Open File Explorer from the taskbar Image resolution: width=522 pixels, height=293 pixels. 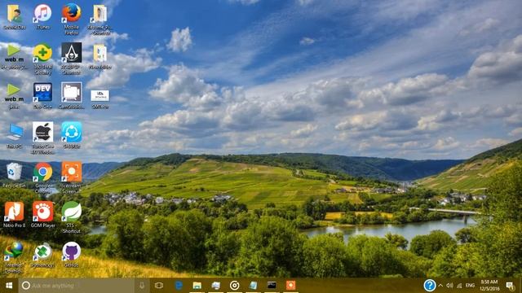(x=197, y=286)
